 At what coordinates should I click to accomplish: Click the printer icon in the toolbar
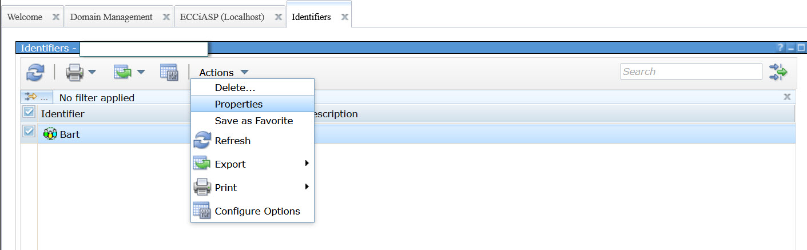[75, 72]
